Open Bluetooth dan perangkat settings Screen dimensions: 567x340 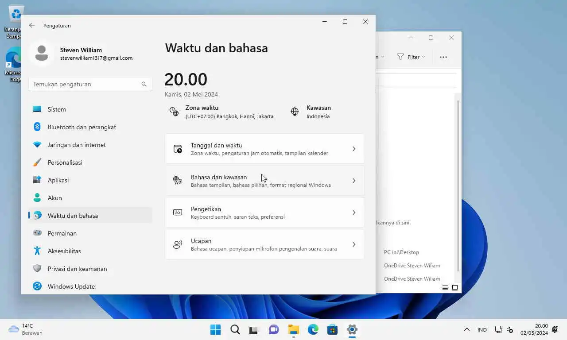tap(90, 127)
